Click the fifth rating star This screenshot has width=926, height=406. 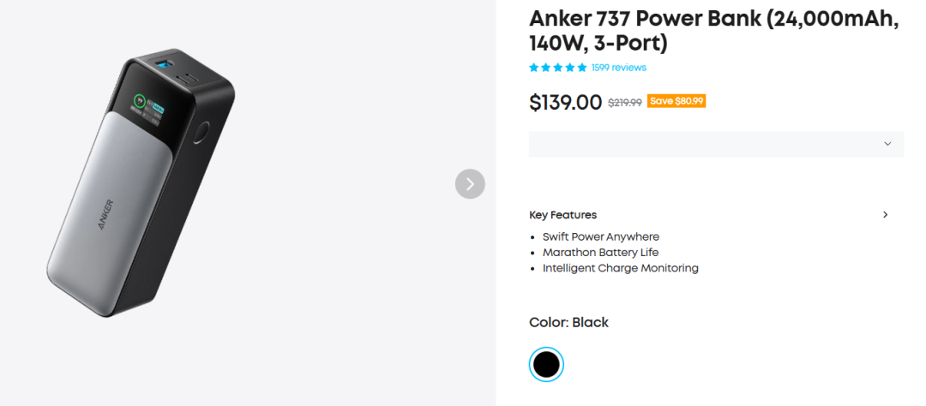point(582,68)
